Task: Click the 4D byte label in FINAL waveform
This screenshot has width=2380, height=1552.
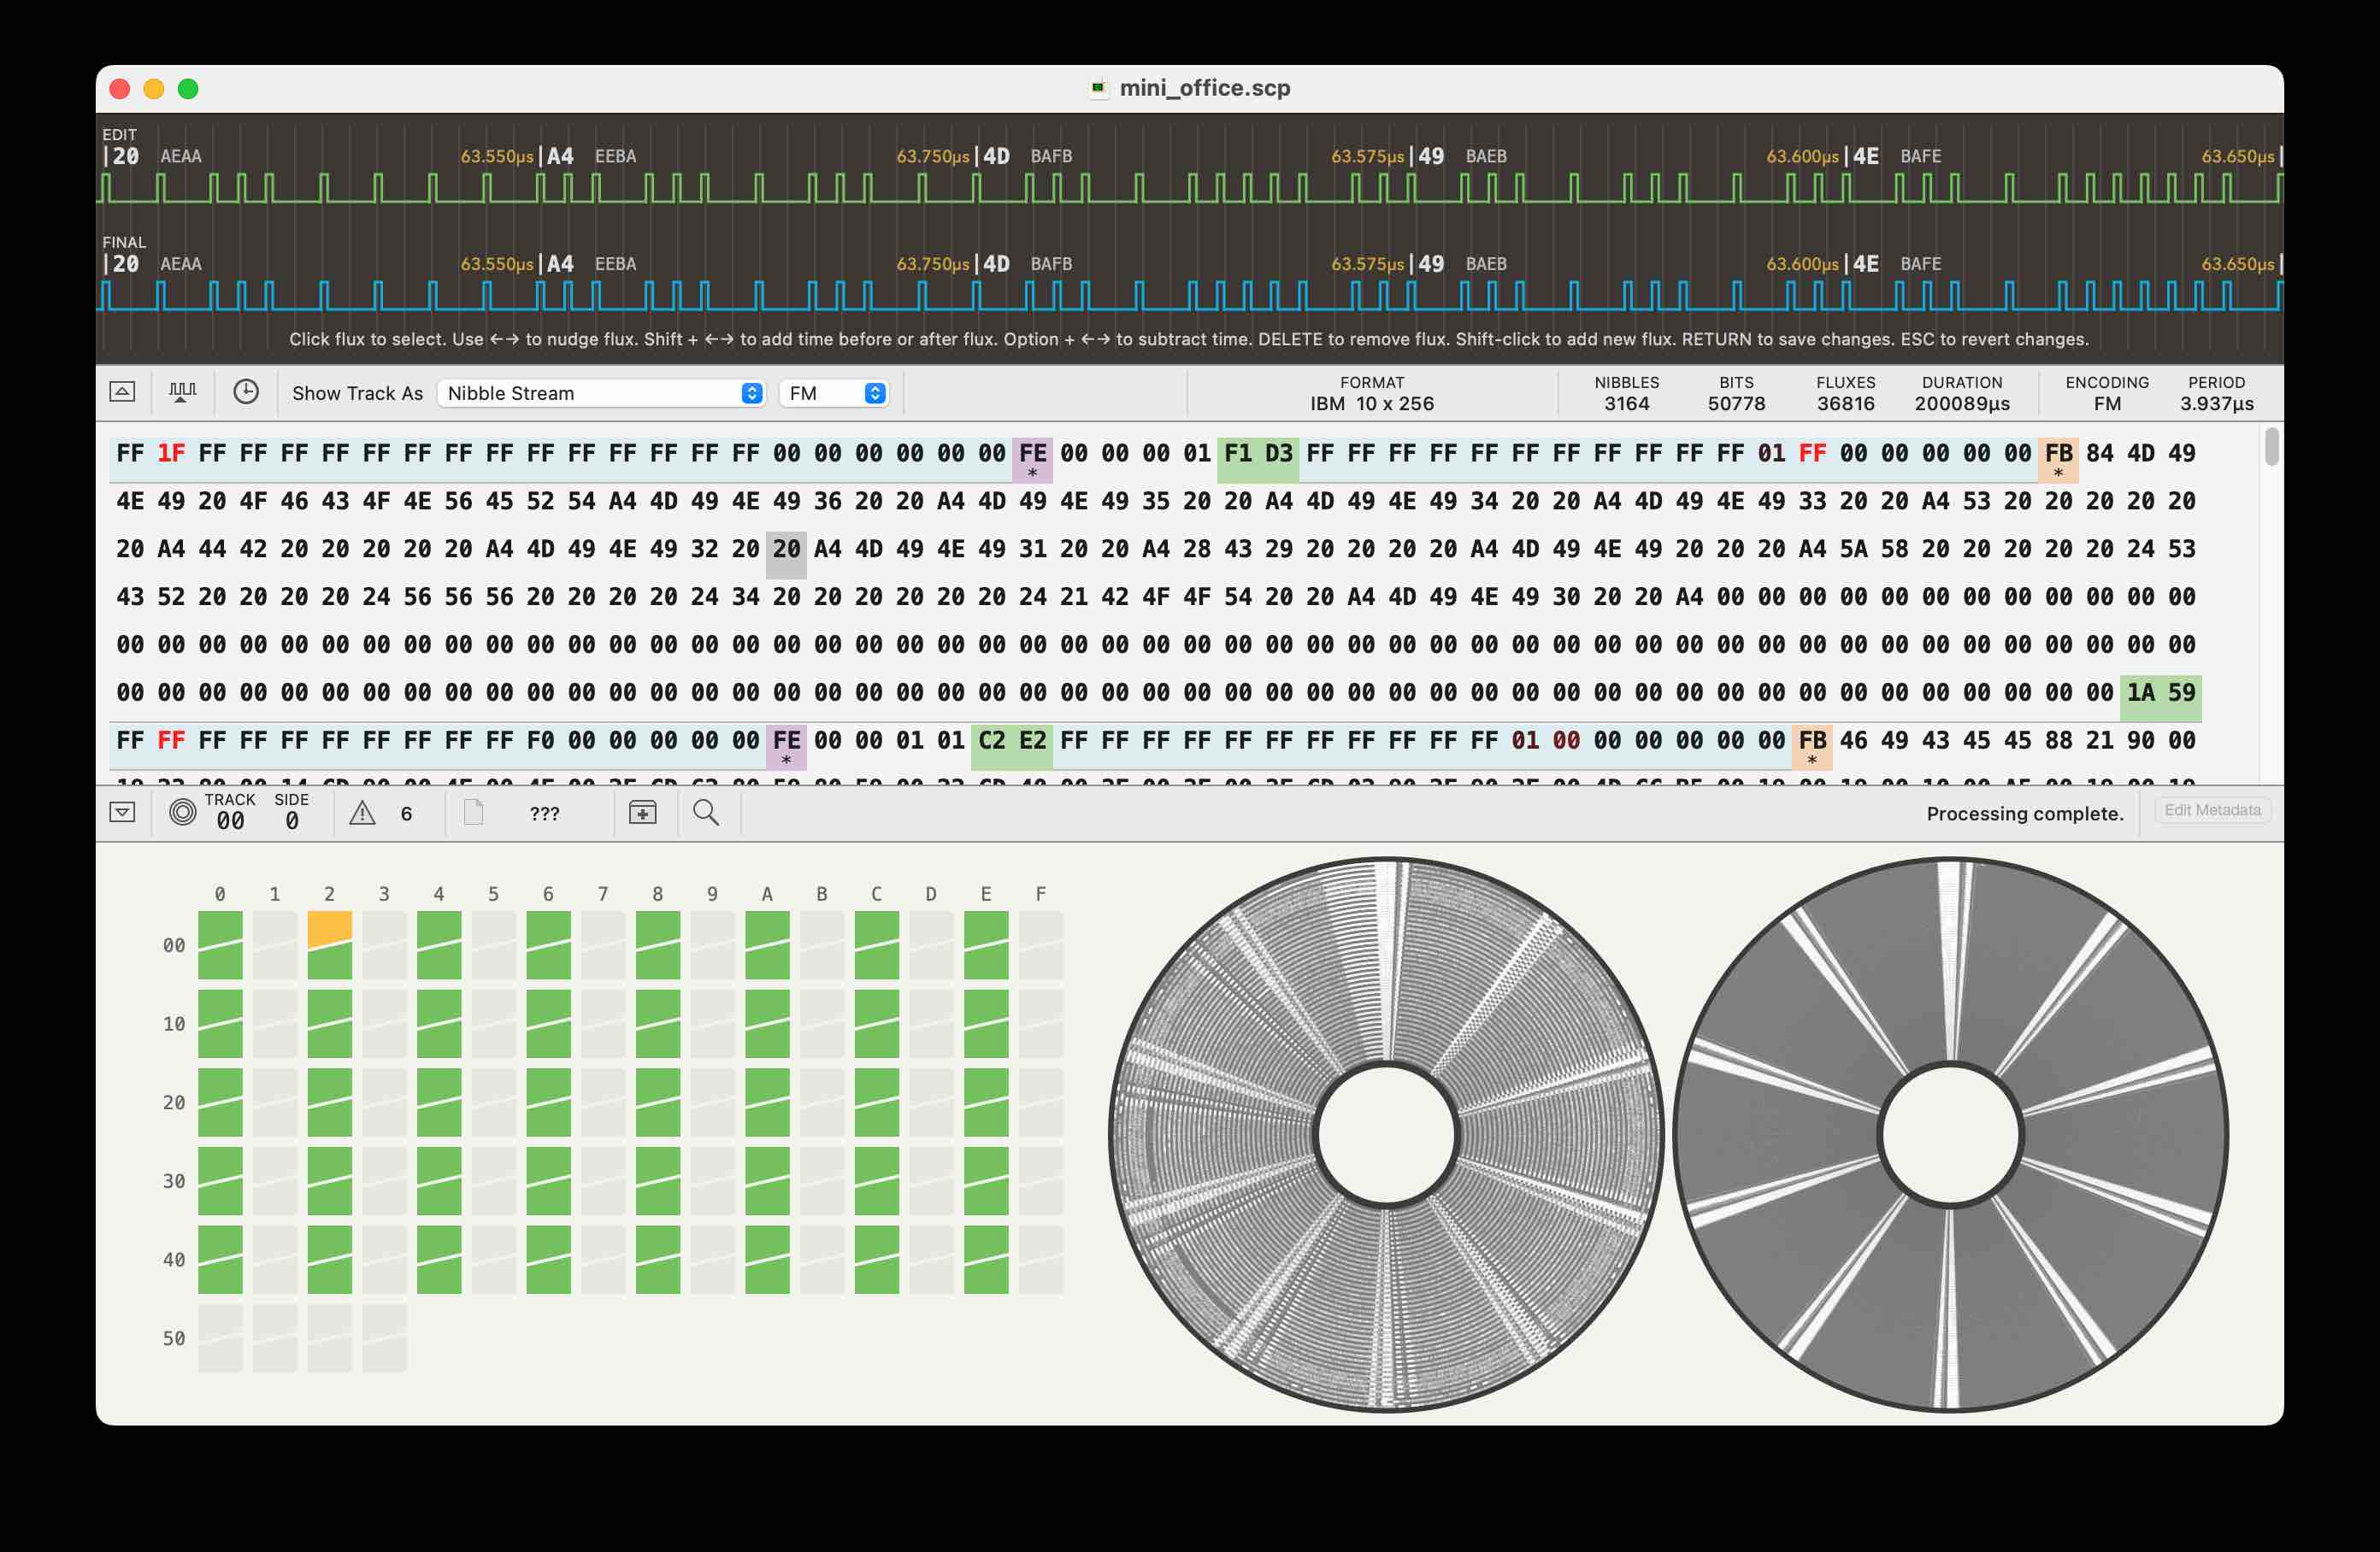Action: (996, 264)
